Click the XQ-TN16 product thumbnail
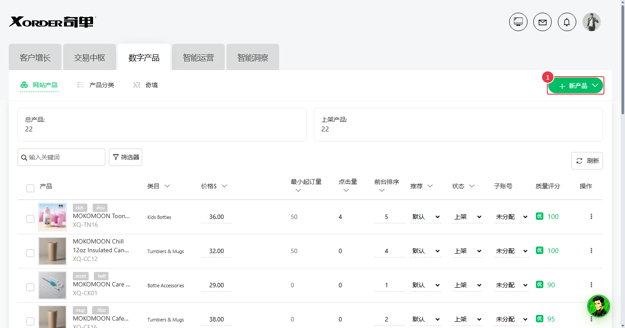The height and width of the screenshot is (328, 625). pyautogui.click(x=53, y=217)
